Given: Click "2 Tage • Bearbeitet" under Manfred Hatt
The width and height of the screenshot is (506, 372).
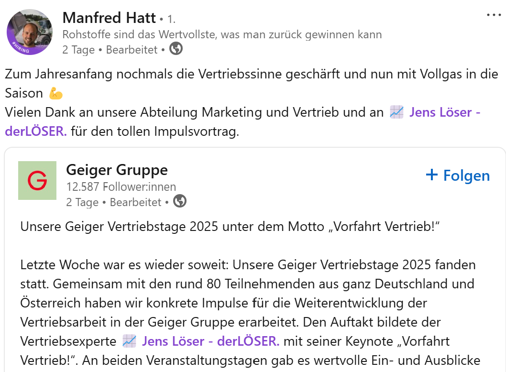Looking at the screenshot, I should pos(110,50).
